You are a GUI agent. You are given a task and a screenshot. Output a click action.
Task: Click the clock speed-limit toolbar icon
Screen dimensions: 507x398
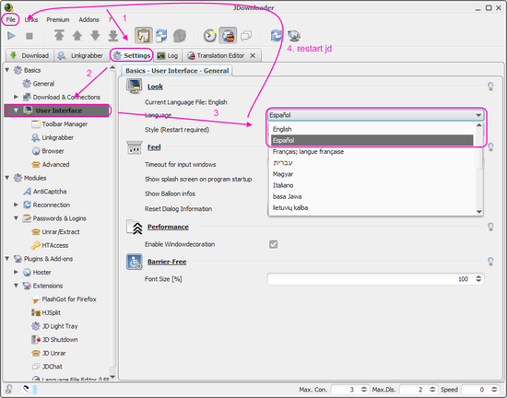pos(210,36)
